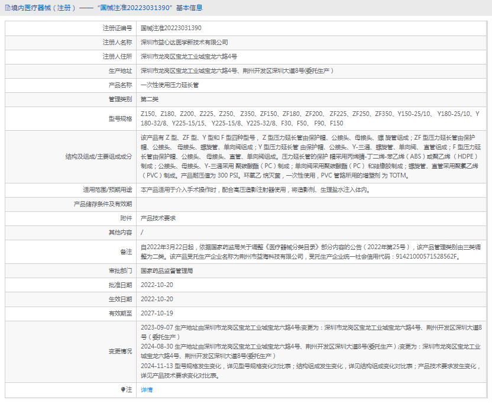The width and height of the screenshot is (492, 403).
Task: Select the 附件 label
Action: click(126, 218)
